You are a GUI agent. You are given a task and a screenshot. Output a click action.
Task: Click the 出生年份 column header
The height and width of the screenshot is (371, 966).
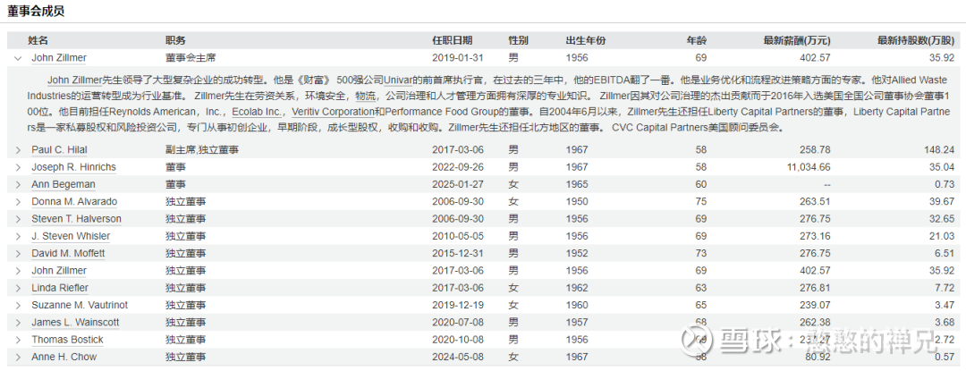point(585,40)
